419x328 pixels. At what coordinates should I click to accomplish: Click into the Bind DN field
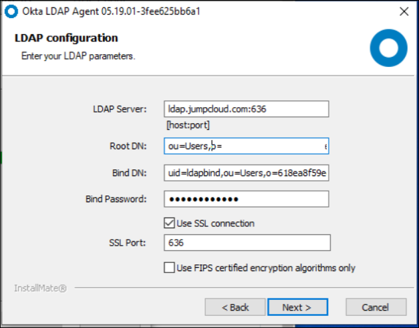[246, 173]
